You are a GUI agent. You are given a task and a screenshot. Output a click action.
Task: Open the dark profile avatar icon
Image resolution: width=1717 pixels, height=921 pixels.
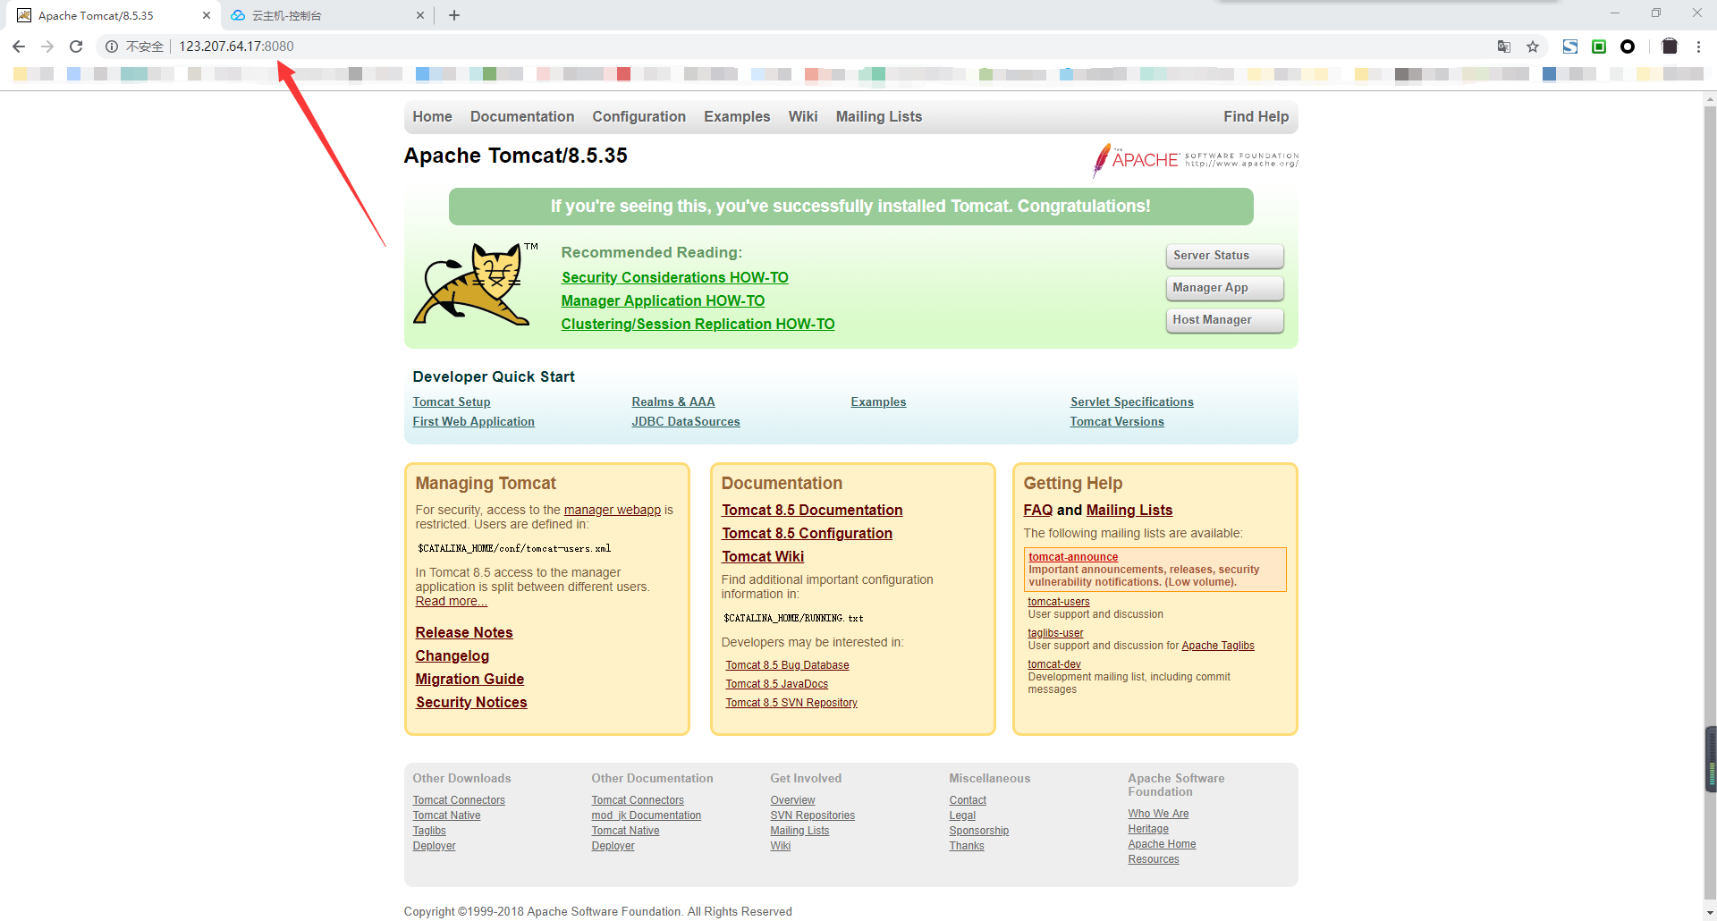(1670, 46)
